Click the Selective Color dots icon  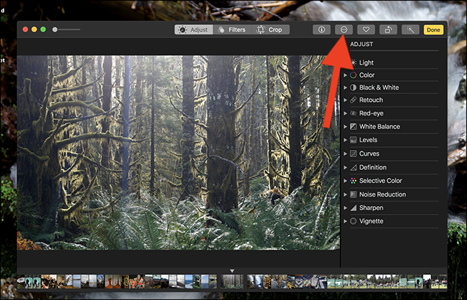(x=353, y=181)
